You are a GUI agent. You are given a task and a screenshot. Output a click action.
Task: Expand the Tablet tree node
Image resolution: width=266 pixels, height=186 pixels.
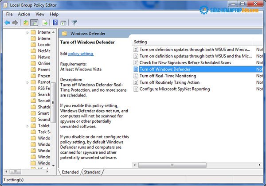click(27, 126)
